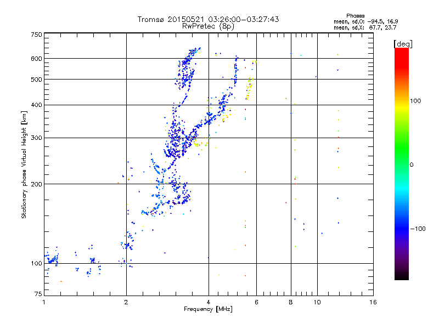Click the 'Stationary phase Virtual Height [km]' label
The image size is (439, 329).
pyautogui.click(x=24, y=164)
